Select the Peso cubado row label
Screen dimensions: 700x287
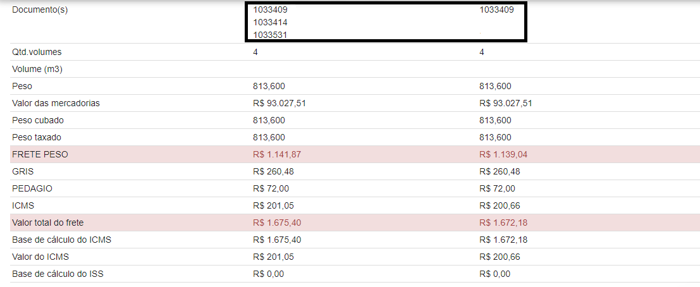[38, 120]
